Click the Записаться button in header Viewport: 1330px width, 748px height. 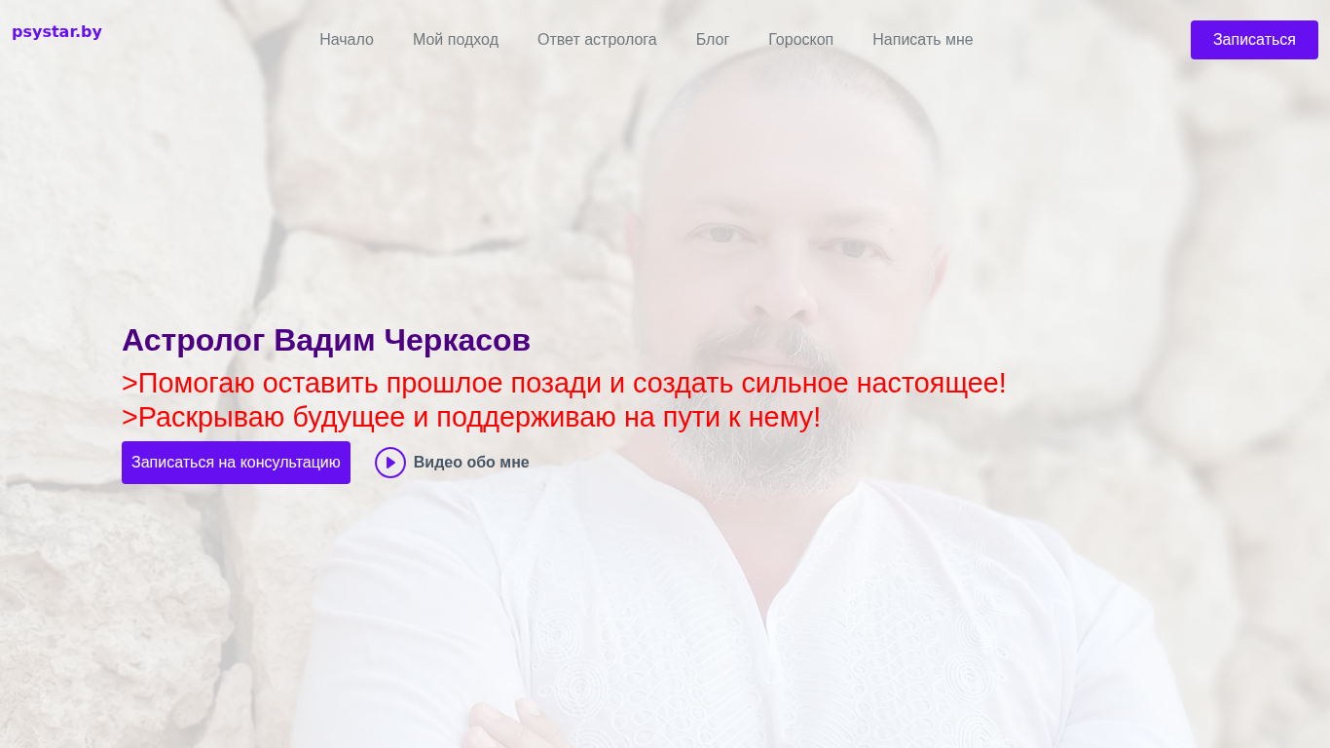pos(1254,40)
